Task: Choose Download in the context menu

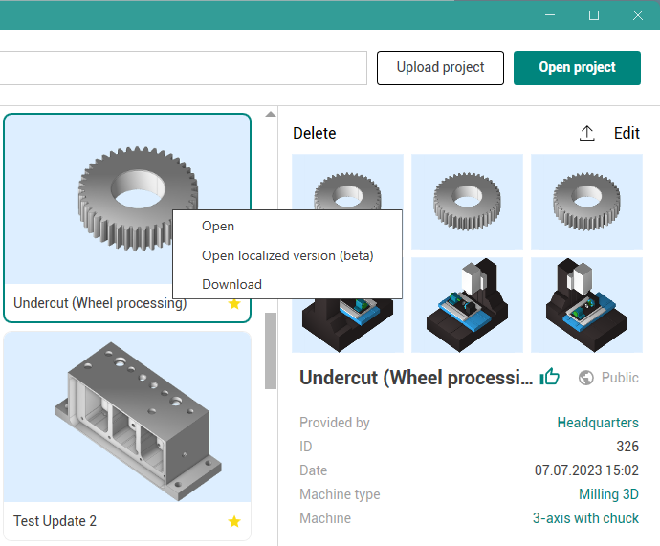Action: click(x=231, y=284)
